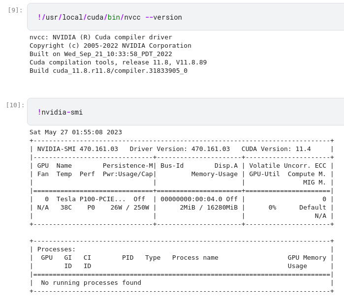Click the 'No running processes found' message
Screen dimensions: 344x303
(x=91, y=283)
